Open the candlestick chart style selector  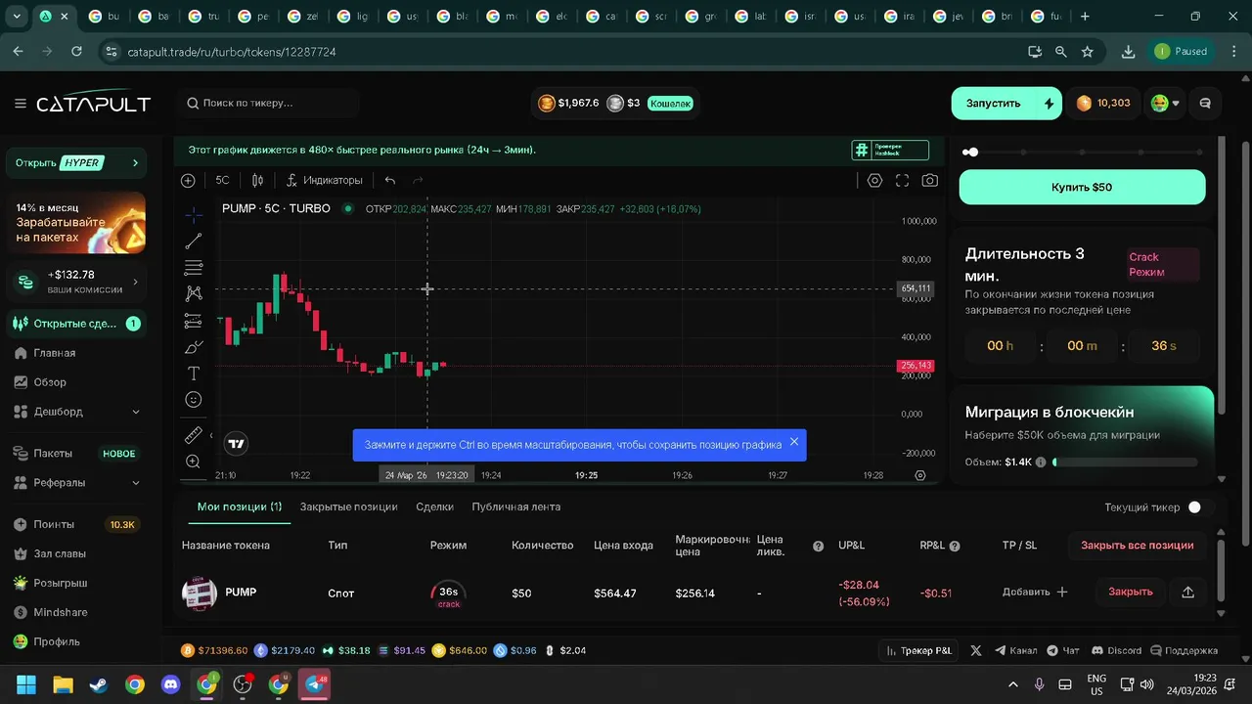(x=257, y=180)
